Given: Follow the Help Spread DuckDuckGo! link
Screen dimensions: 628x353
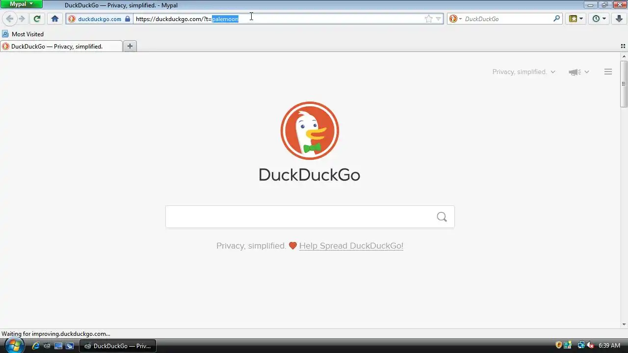Looking at the screenshot, I should coord(351,246).
